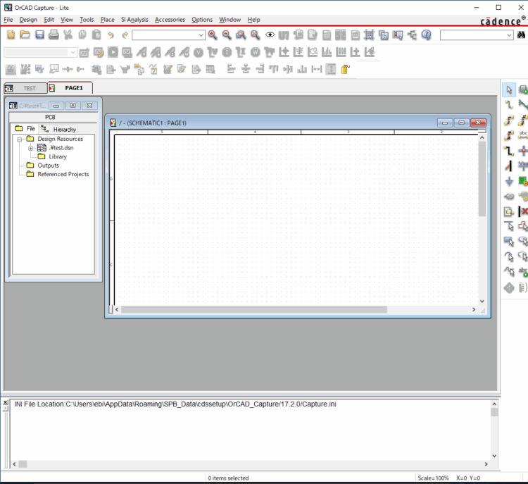Click the New document icon
The height and width of the screenshot is (484, 528).
pyautogui.click(x=11, y=35)
